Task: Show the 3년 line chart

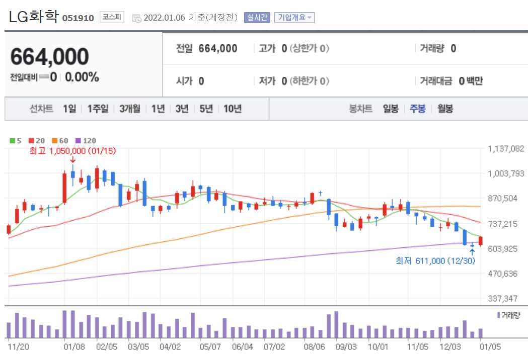Action: point(182,109)
